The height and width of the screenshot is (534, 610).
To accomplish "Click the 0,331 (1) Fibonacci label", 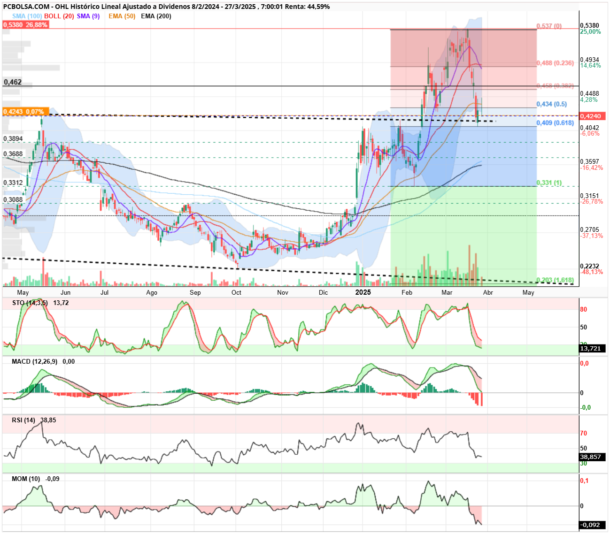I will (x=549, y=183).
